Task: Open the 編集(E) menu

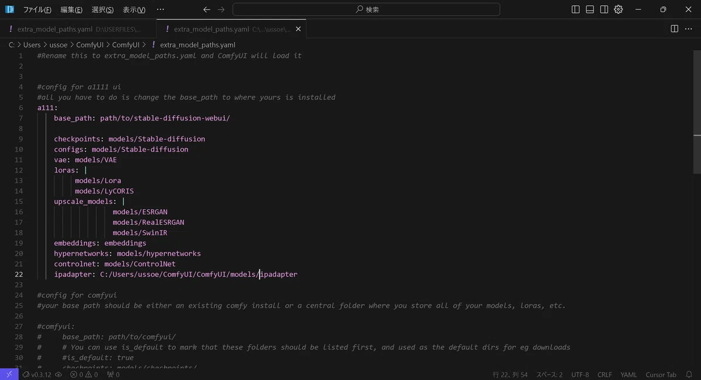Action: (71, 9)
